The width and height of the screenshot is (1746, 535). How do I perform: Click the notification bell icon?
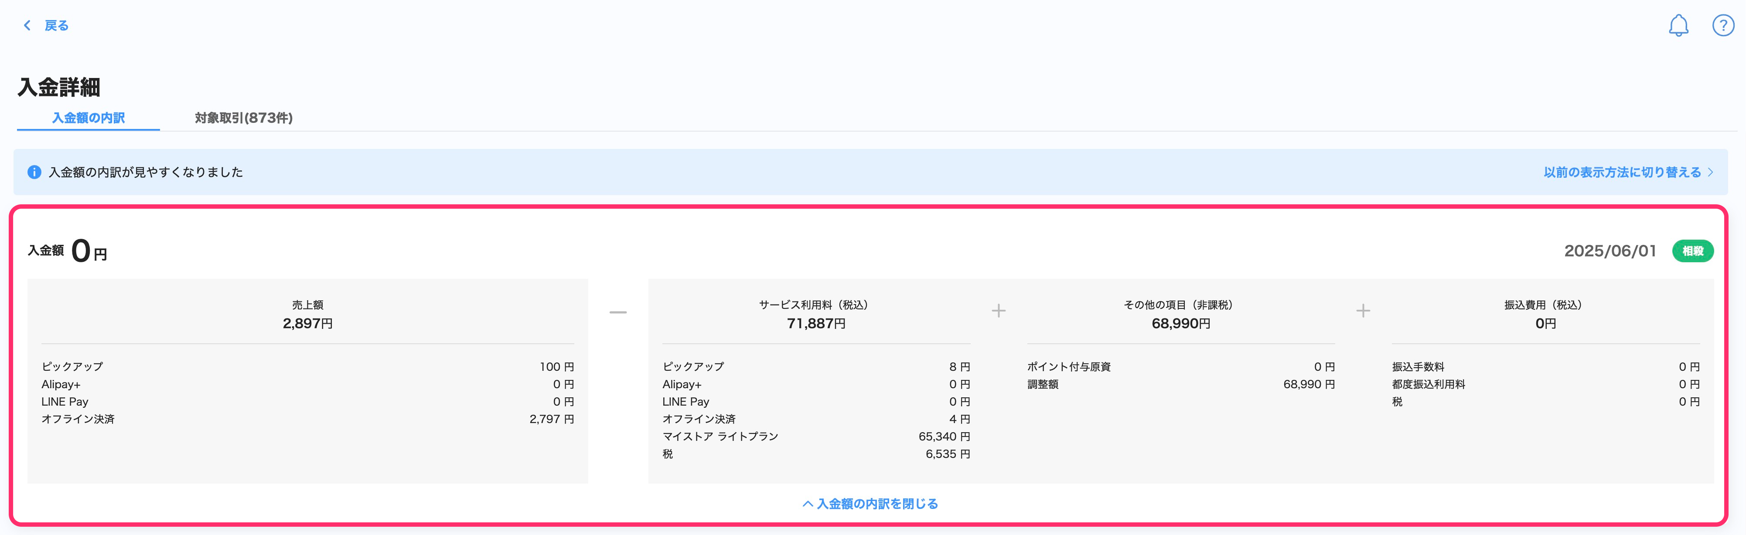click(x=1678, y=26)
